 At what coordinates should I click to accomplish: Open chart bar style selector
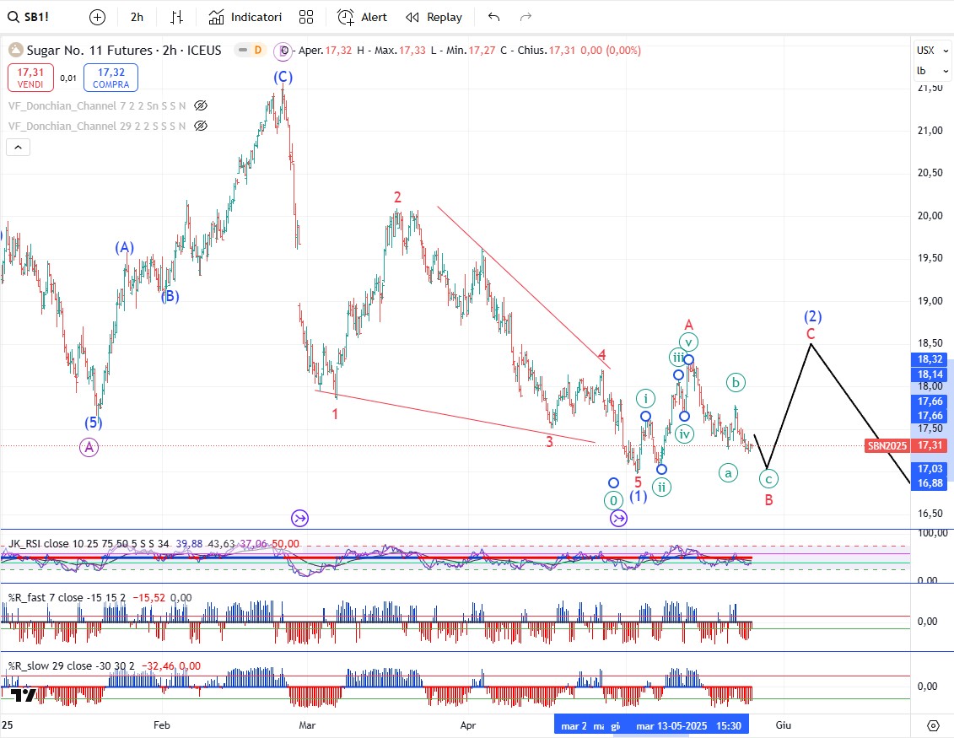pos(176,17)
